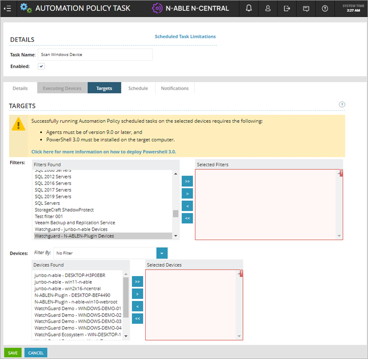Select Watchguard - N-ABLEN-Plugin Devices filter
This screenshot has width=368, height=359.
click(74, 236)
